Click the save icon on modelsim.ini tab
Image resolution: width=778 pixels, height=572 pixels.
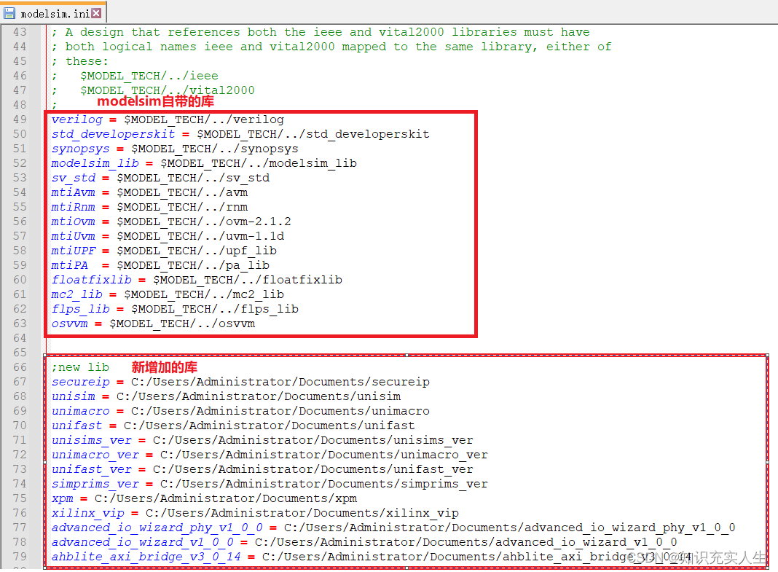9,13
